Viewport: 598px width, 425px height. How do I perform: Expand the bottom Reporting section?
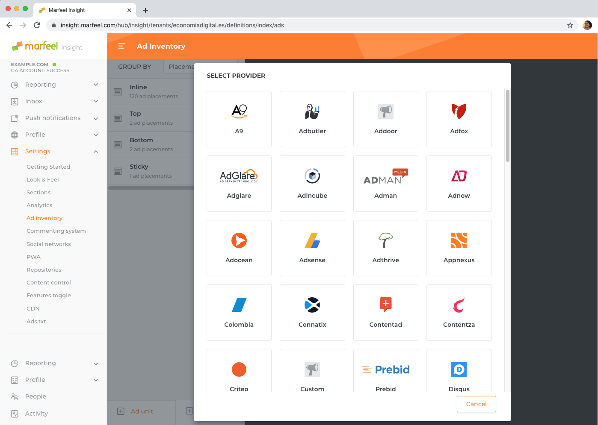tap(55, 363)
